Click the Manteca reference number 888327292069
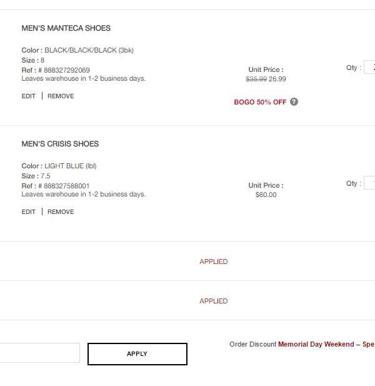375x386 pixels. [67, 70]
